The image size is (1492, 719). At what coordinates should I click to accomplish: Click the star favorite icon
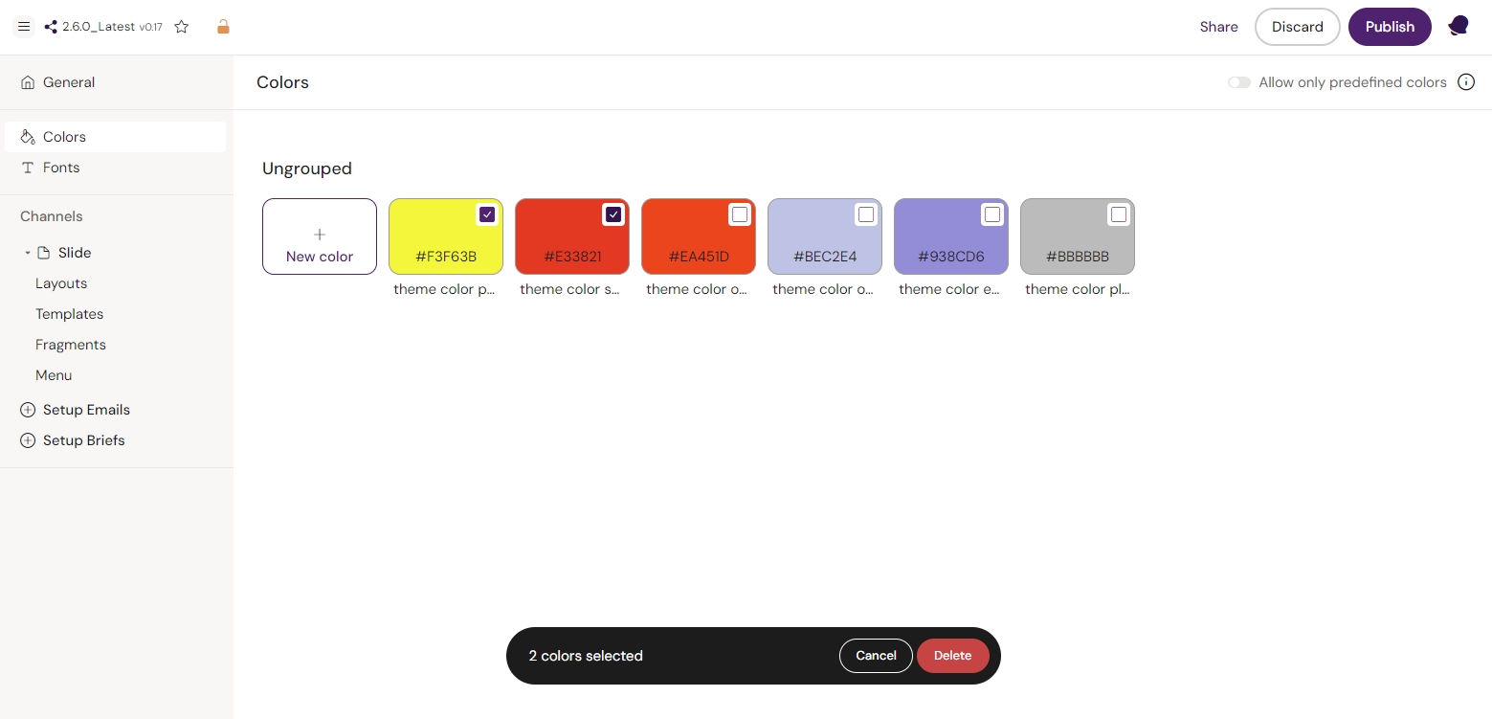pos(182,27)
